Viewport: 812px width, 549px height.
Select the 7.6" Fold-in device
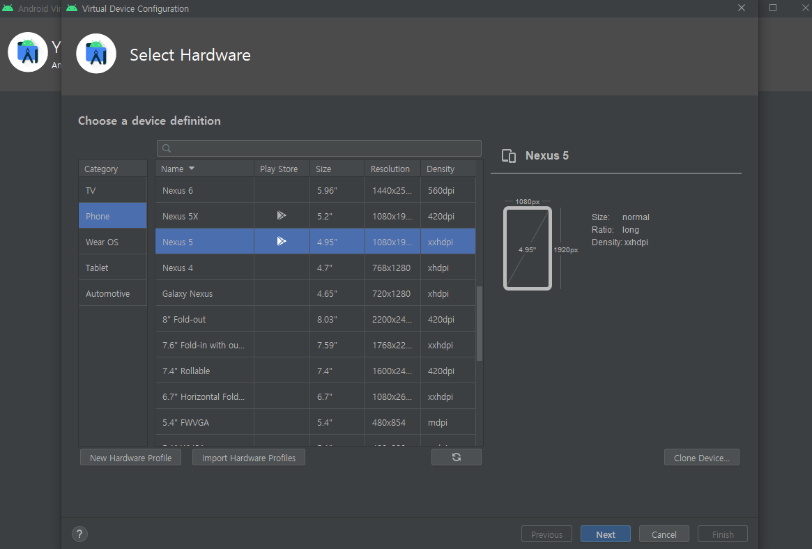[315, 345]
